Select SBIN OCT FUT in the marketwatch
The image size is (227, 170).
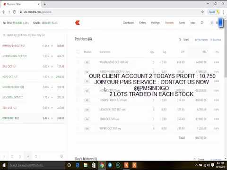(x=33, y=108)
